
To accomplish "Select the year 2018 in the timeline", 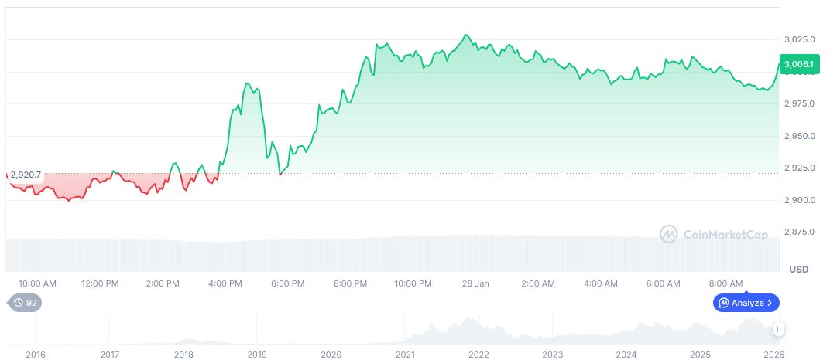I will [x=183, y=354].
